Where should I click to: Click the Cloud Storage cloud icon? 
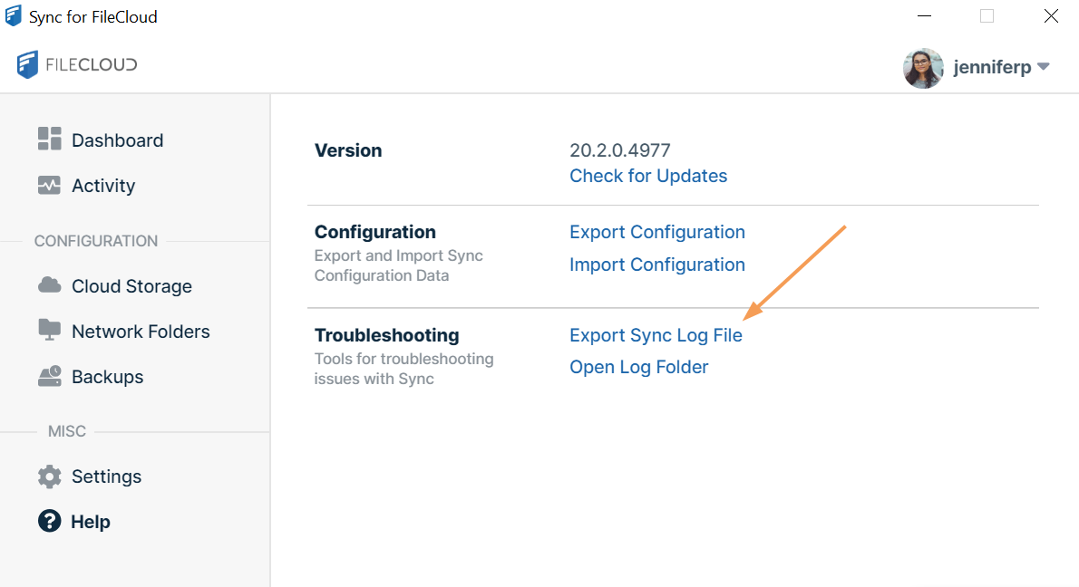tap(52, 285)
